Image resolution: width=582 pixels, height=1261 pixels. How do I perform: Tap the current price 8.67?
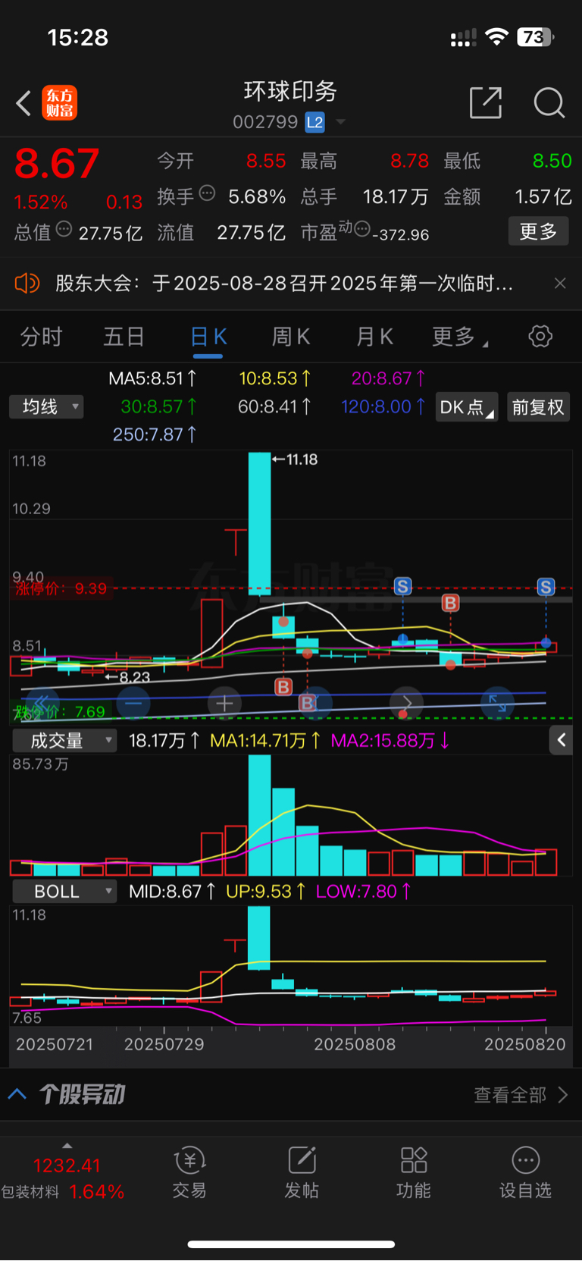57,163
